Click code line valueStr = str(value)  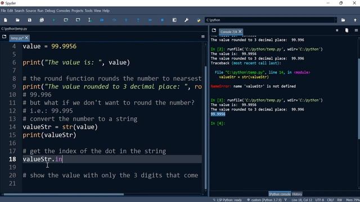click(x=60, y=127)
